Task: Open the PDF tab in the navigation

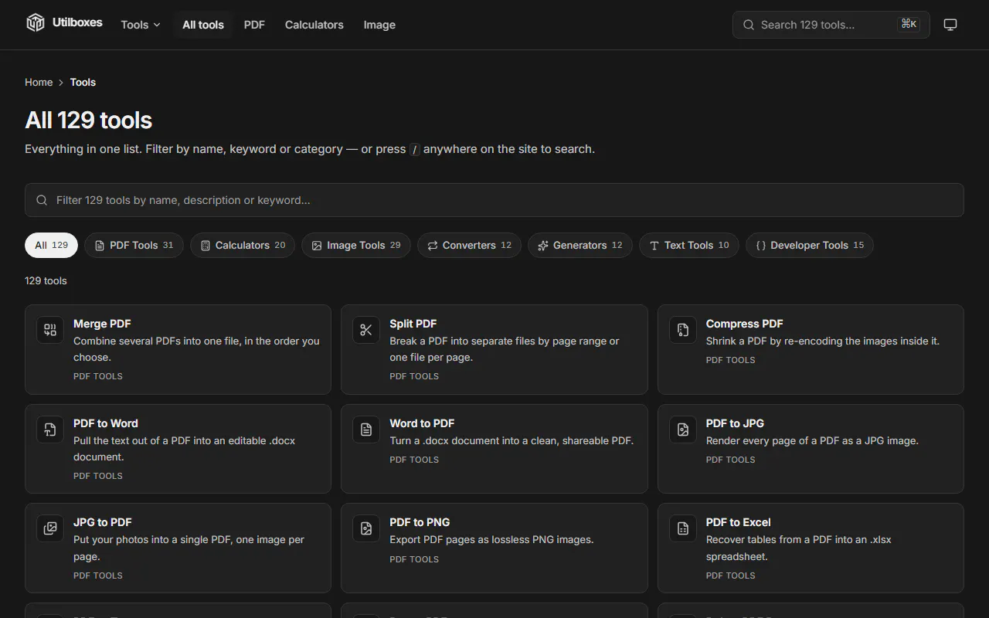Action: [x=254, y=25]
